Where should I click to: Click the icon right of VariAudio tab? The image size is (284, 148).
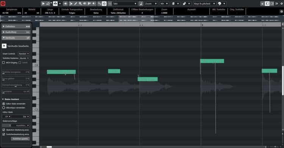pyautogui.click(x=28, y=38)
